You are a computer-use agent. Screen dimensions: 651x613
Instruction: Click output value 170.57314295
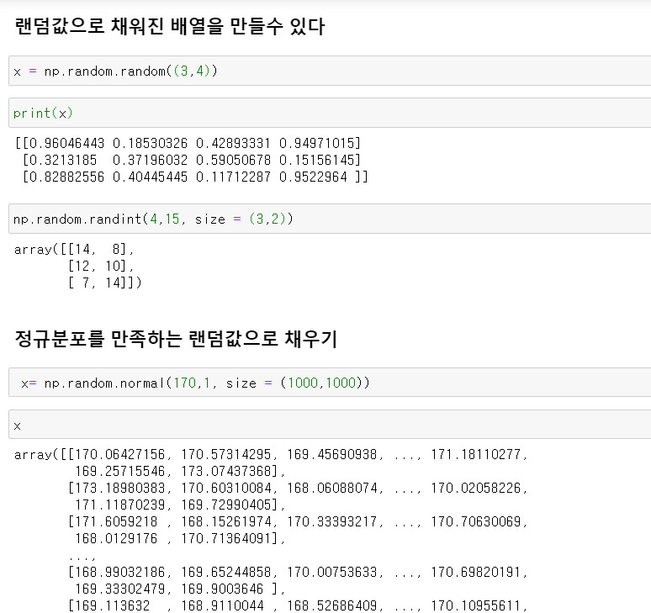pyautogui.click(x=226, y=454)
